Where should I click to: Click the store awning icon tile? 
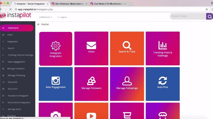point(163,111)
